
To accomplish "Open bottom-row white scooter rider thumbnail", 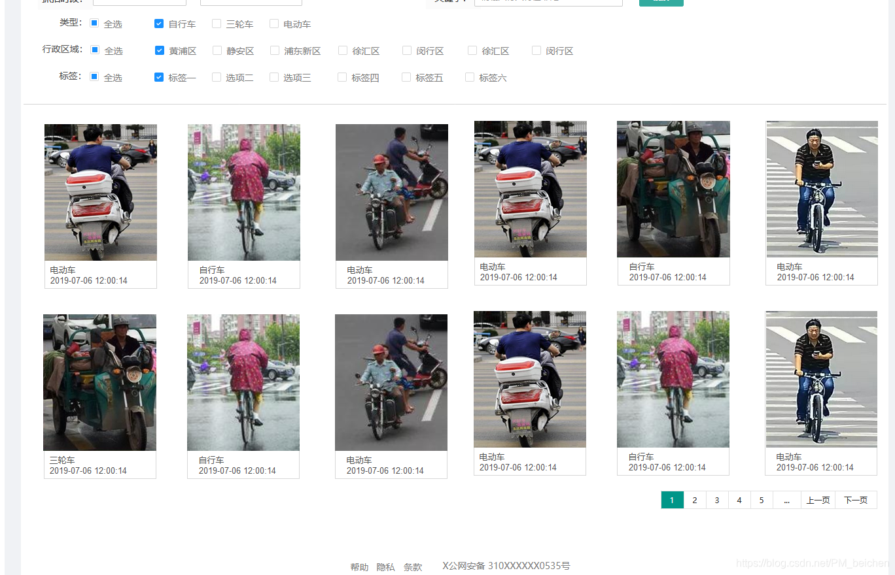I will pyautogui.click(x=530, y=379).
